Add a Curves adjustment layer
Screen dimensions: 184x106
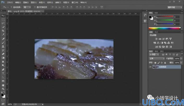(163, 39)
